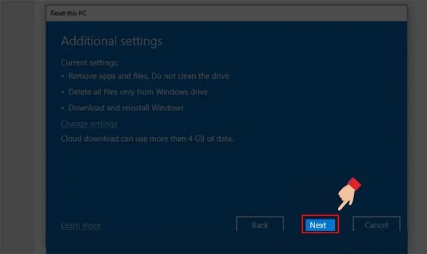Open the Learn more link
The image size is (427, 254).
(x=81, y=225)
